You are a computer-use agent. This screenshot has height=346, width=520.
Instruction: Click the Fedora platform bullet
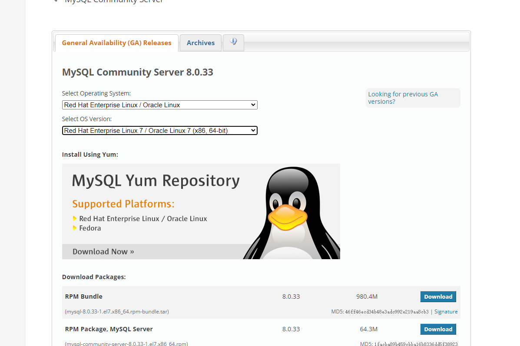pyautogui.click(x=90, y=228)
